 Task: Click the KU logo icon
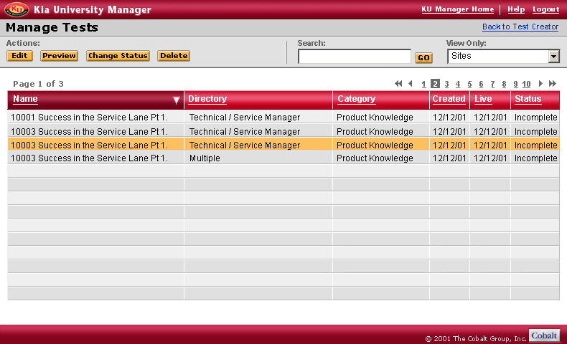point(16,10)
